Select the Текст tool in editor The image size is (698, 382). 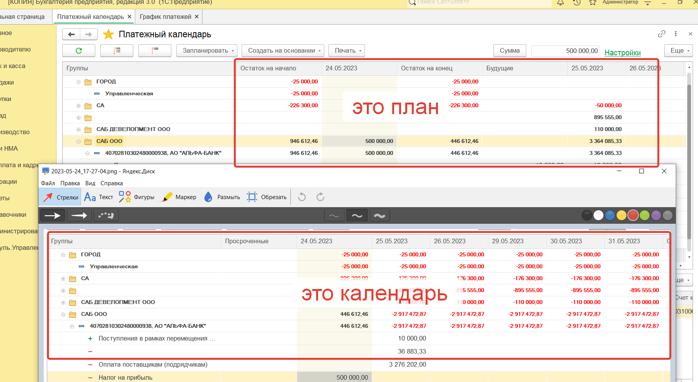click(98, 197)
